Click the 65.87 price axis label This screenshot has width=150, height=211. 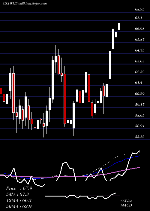pyautogui.click(x=140, y=39)
